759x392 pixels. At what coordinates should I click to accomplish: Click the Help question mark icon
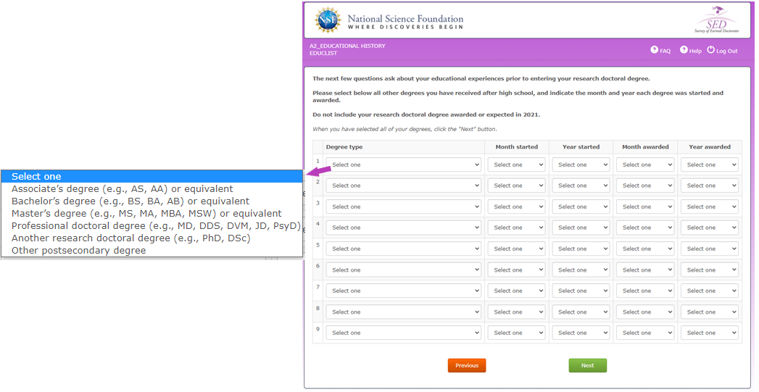click(684, 50)
